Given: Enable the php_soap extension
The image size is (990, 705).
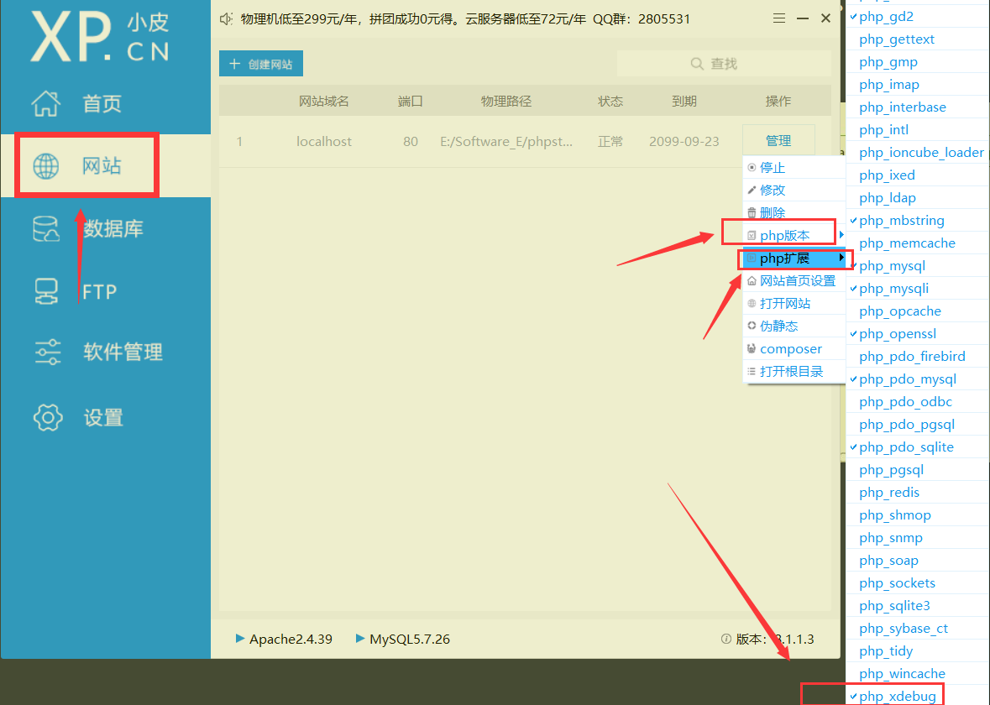Looking at the screenshot, I should pos(917,561).
